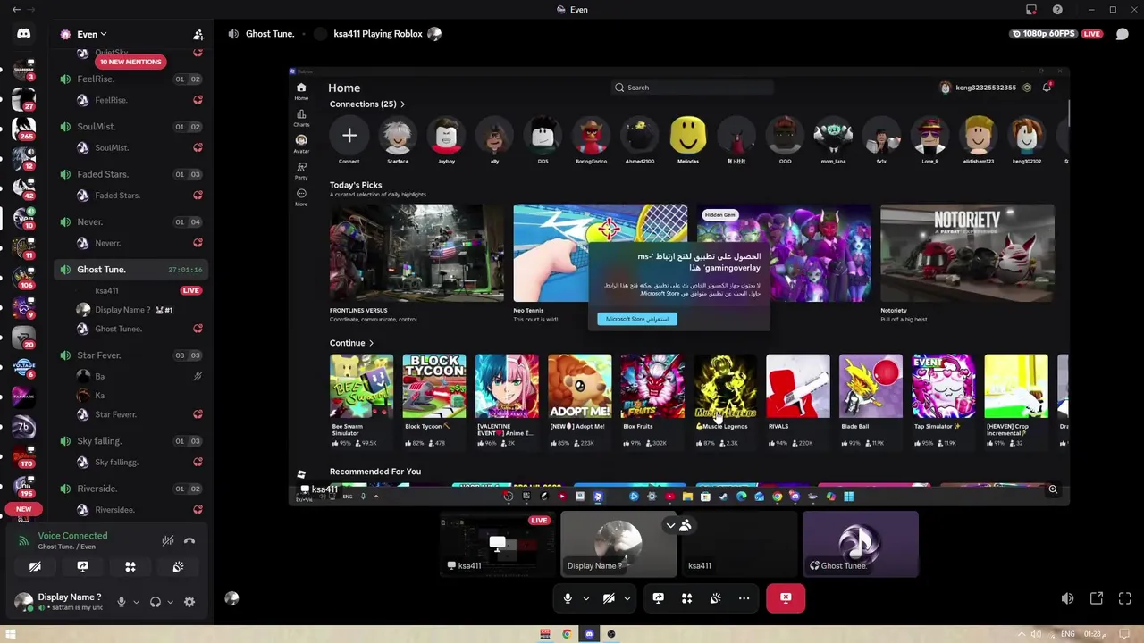Screen dimensions: 1144x643
Task: Select the Star Fever. voice channel
Action: click(x=130, y=355)
